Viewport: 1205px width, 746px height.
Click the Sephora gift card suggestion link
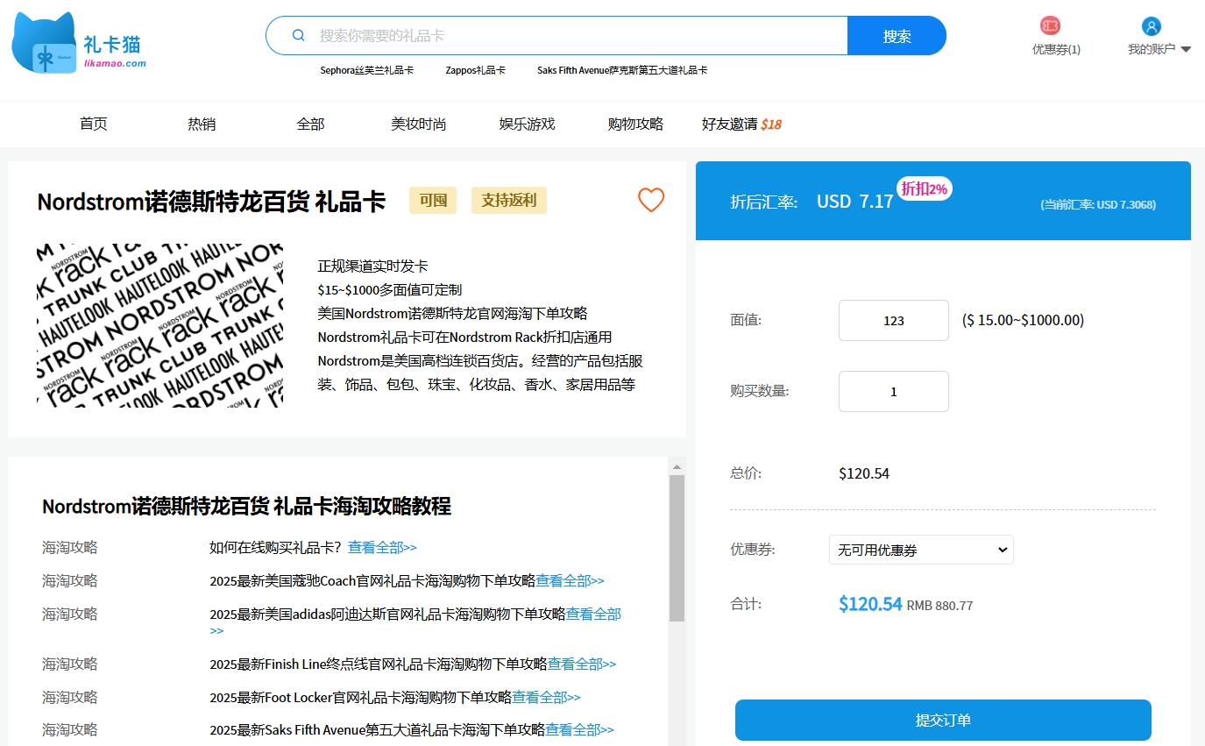(366, 70)
